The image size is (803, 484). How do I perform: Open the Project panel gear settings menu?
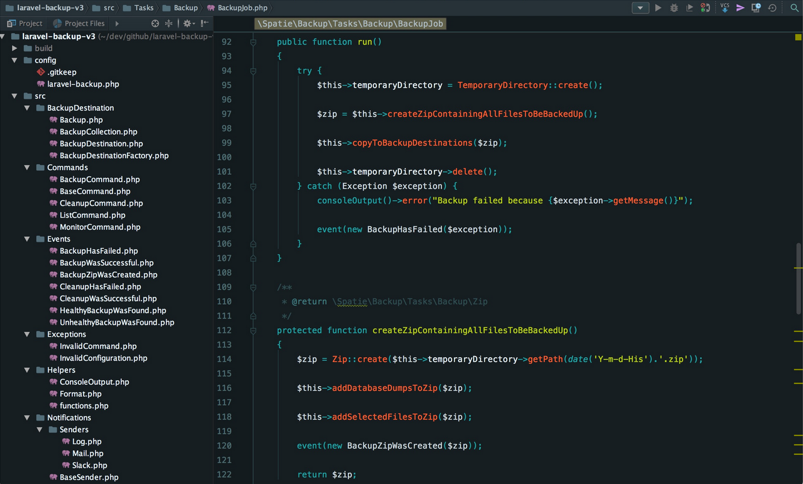click(x=188, y=23)
